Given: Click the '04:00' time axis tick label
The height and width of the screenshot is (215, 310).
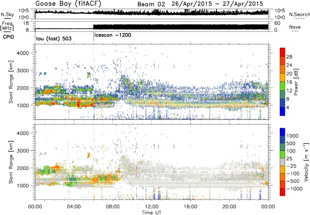Looking at the screenshot, I should (74, 207).
